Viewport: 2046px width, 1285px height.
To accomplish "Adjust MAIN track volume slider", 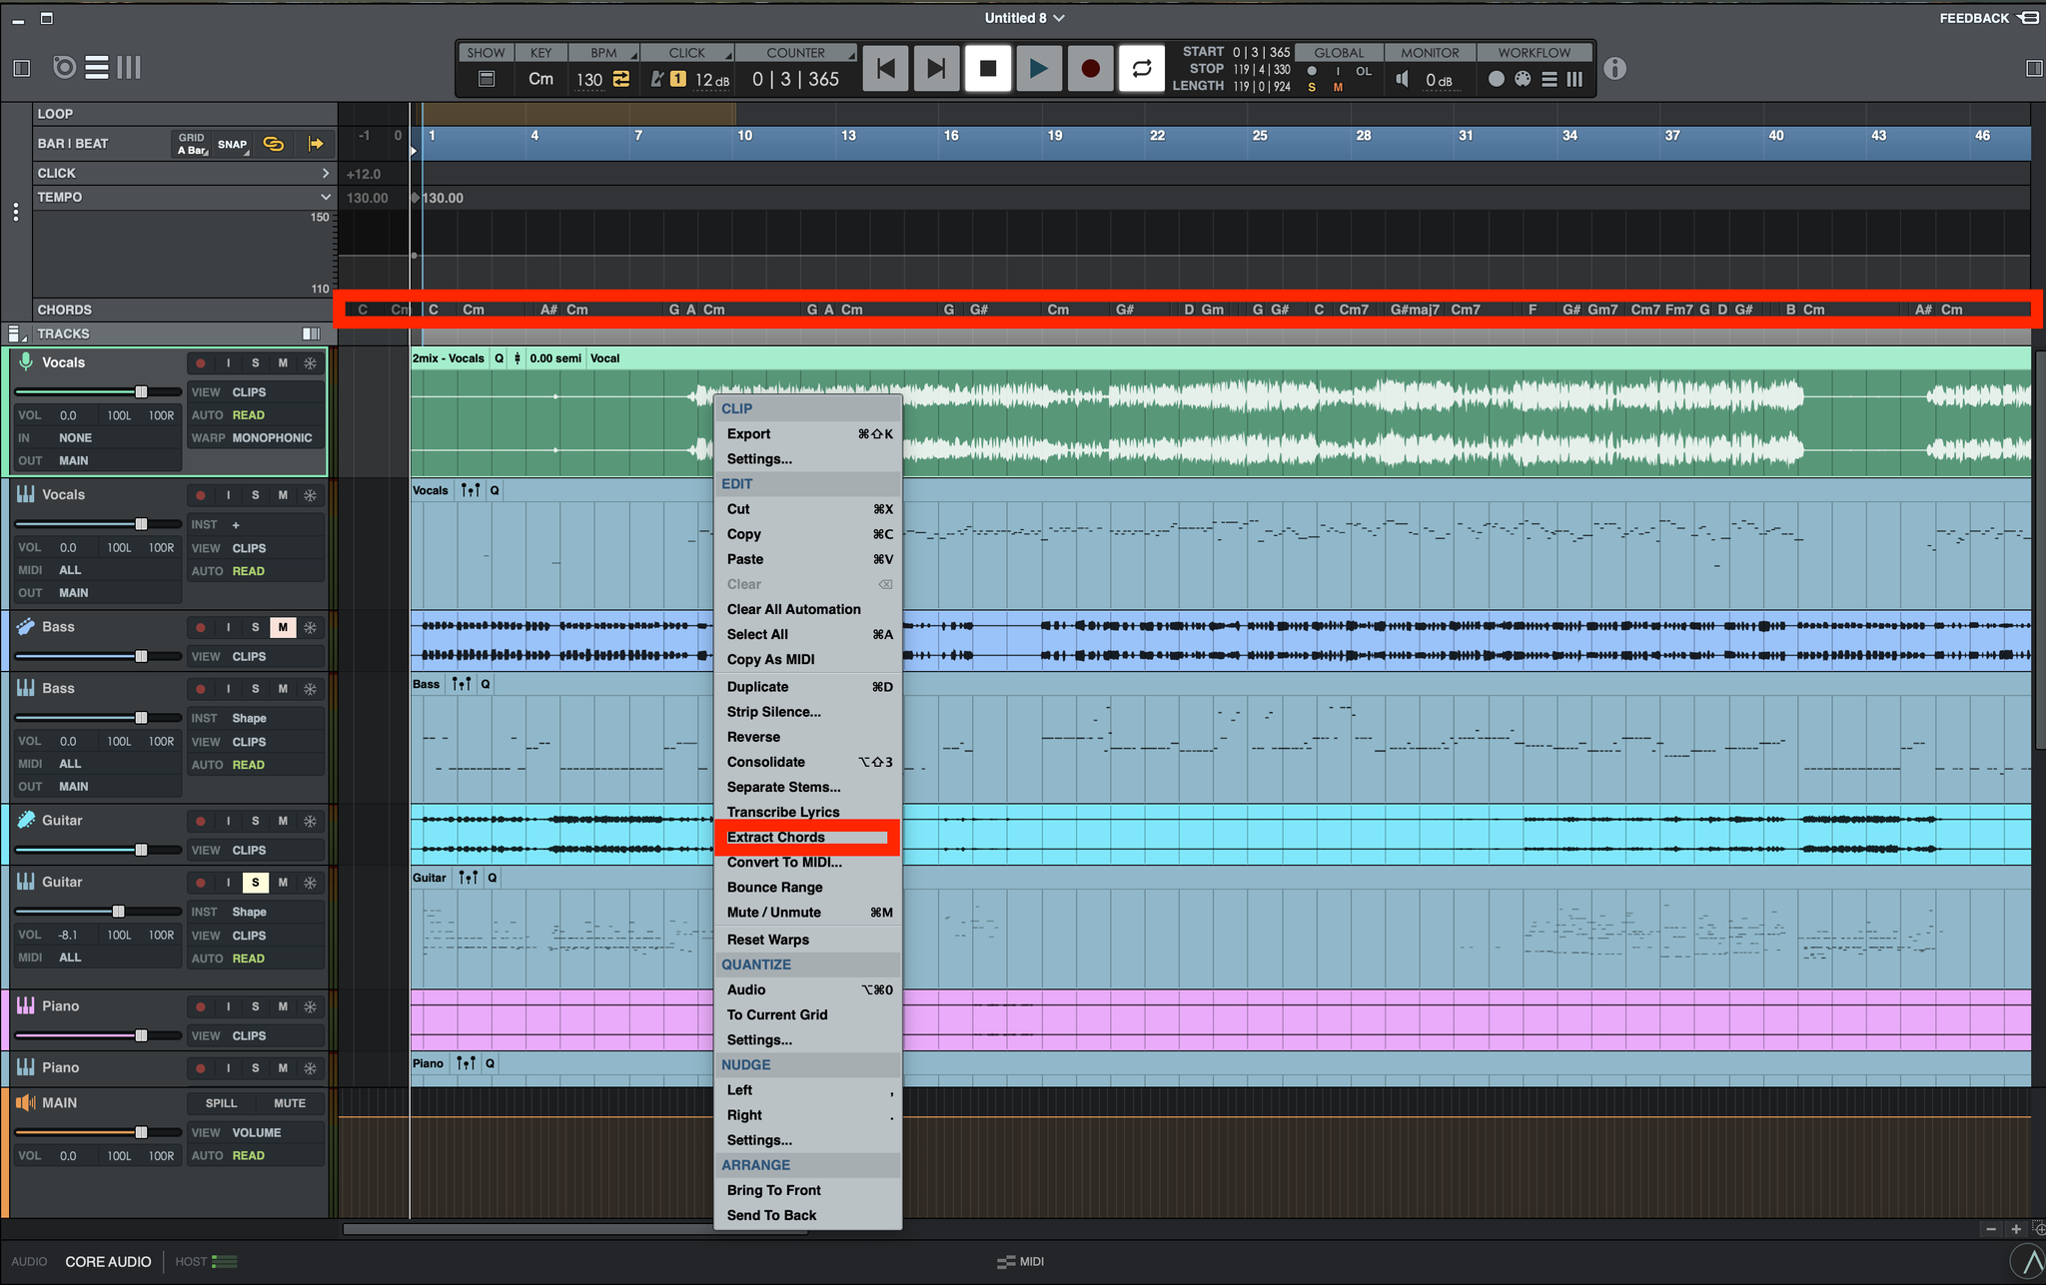I will (x=141, y=1132).
